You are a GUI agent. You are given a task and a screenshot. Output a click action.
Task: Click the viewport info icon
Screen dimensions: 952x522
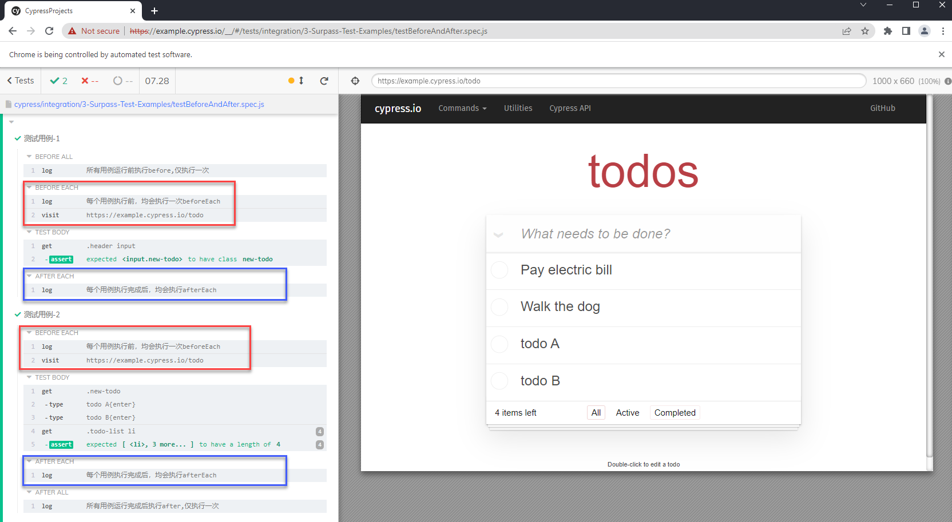[x=947, y=81]
